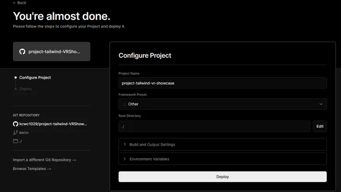Follow Import a different Git Repository link
This screenshot has height=192, width=341.
(44, 160)
